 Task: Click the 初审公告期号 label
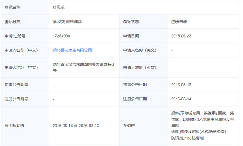coord(16,85)
